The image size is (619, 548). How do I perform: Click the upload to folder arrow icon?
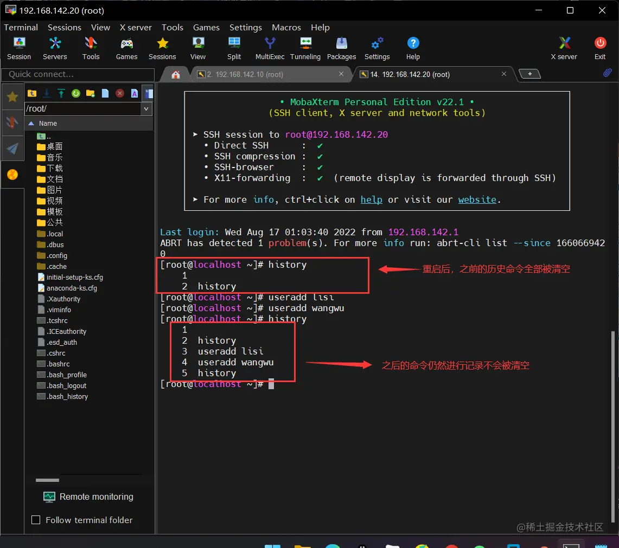point(61,93)
